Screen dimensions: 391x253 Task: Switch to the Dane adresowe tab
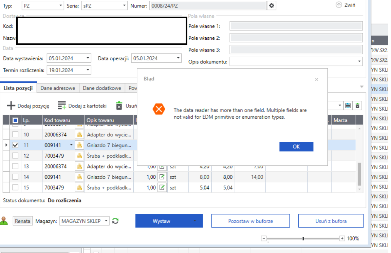click(58, 88)
